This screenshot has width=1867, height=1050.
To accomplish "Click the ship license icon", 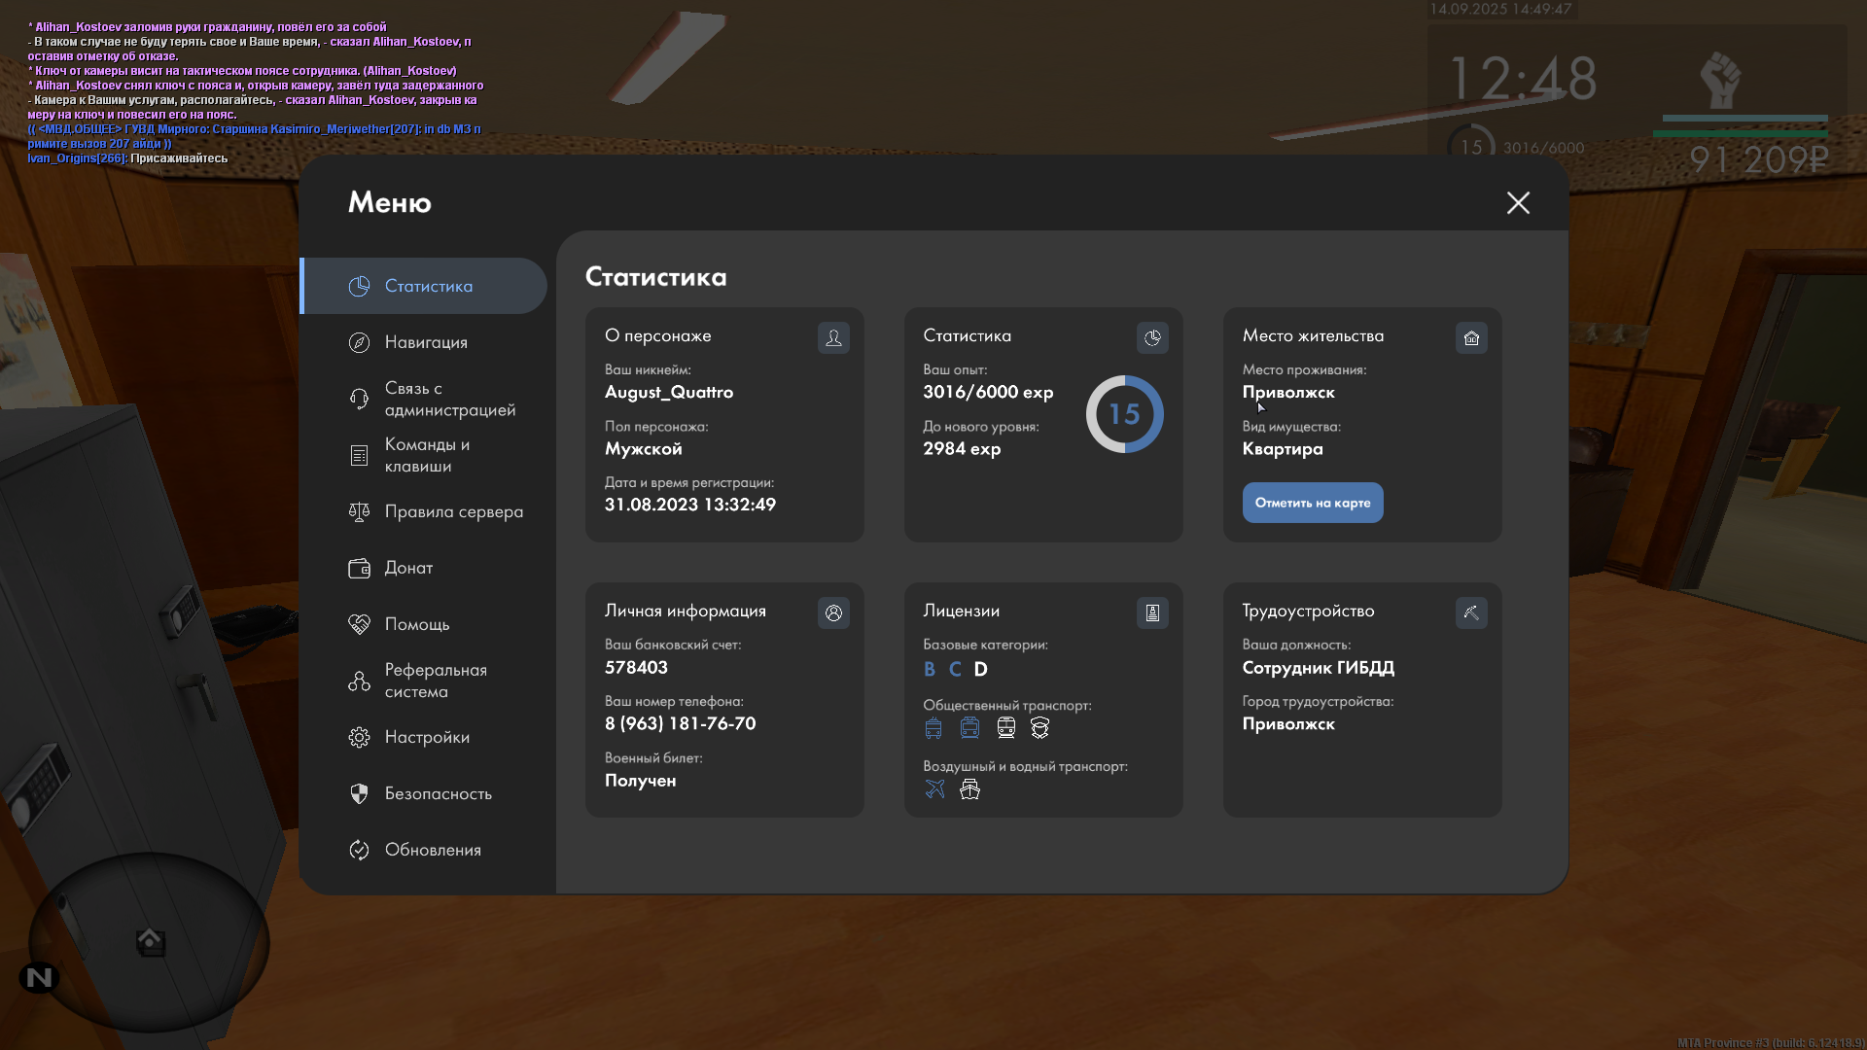I will coord(969,788).
